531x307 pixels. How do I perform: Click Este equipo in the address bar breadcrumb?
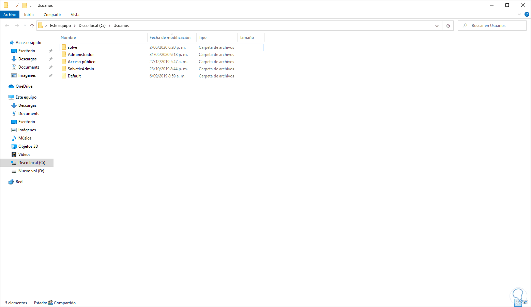pos(60,26)
